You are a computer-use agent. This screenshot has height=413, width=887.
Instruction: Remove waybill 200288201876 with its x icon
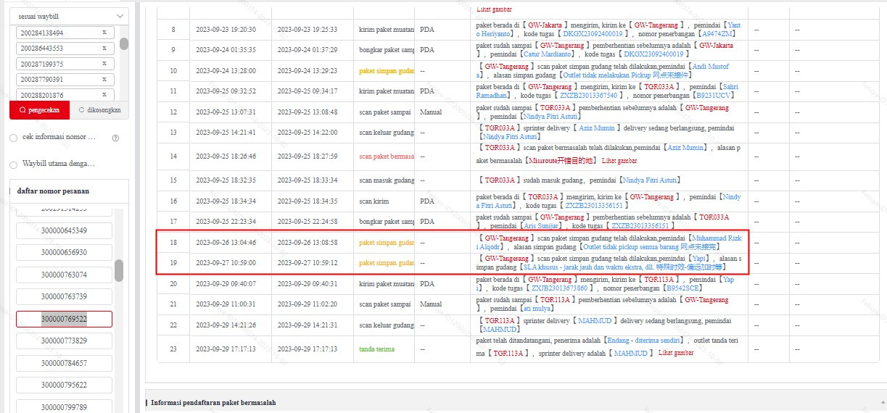(x=104, y=95)
